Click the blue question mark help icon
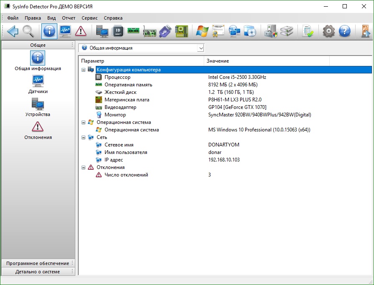 click(x=344, y=31)
